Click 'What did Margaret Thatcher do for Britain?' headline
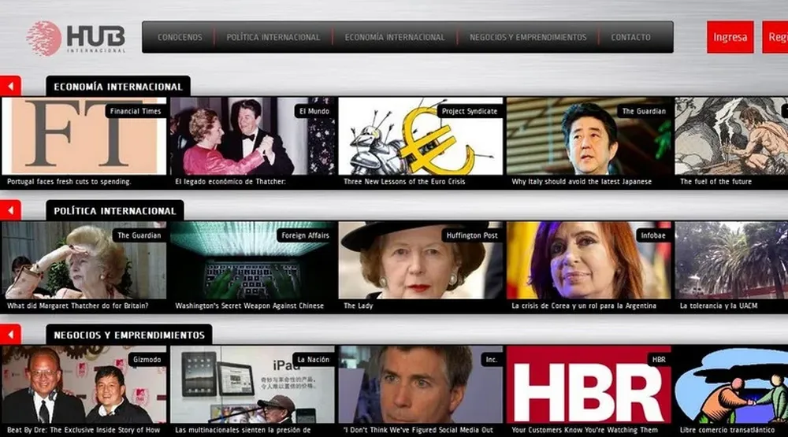 click(77, 306)
